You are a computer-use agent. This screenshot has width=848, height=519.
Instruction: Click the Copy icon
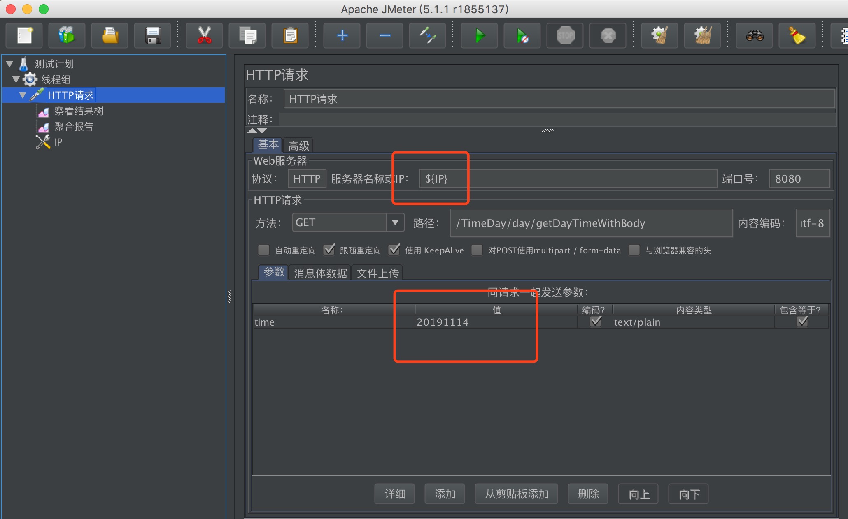247,36
